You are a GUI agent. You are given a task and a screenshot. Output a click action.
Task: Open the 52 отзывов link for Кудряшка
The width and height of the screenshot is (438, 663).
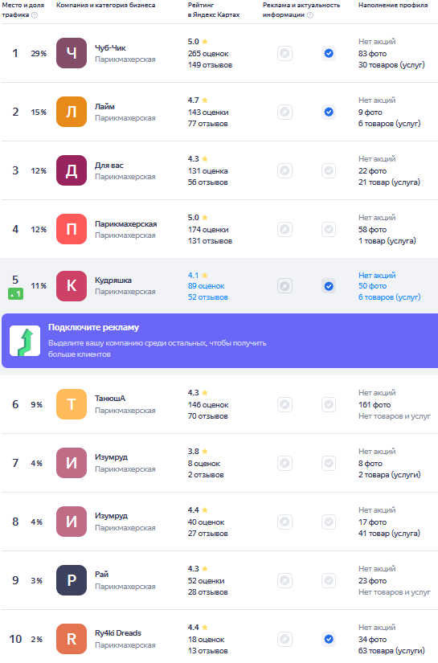click(208, 297)
